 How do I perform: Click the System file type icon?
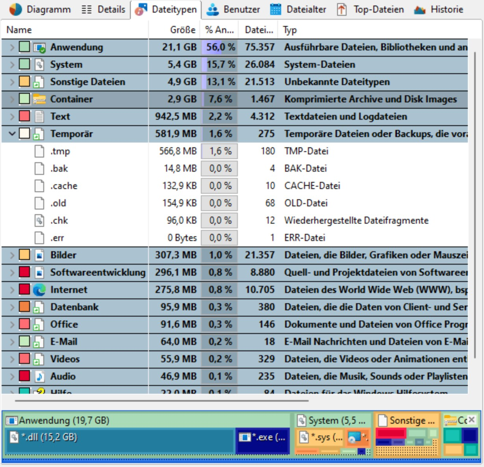click(39, 65)
